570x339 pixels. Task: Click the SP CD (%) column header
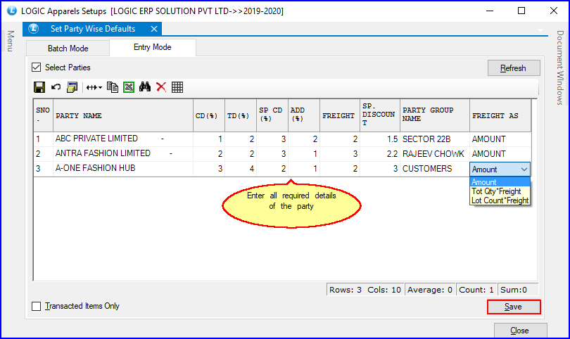click(x=272, y=115)
